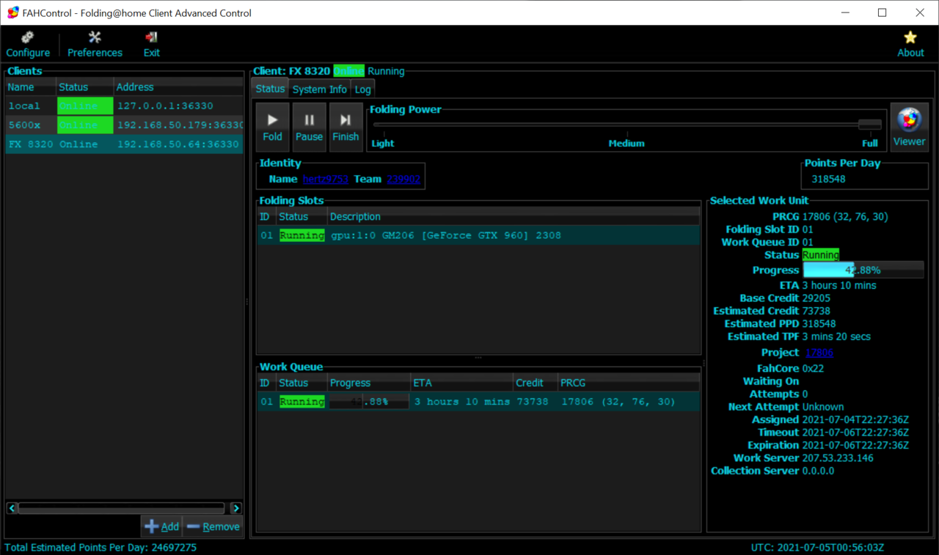The height and width of the screenshot is (555, 939).
Task: Add a new client
Action: click(x=161, y=526)
